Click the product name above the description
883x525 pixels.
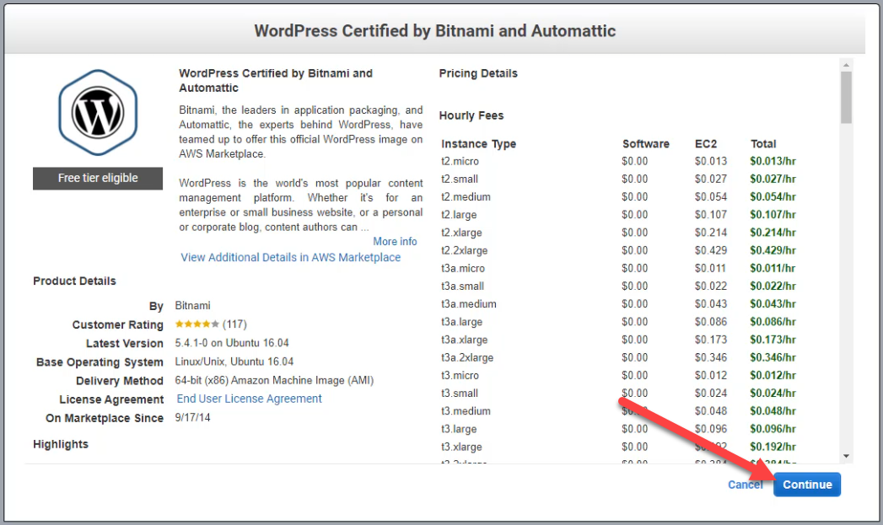276,80
